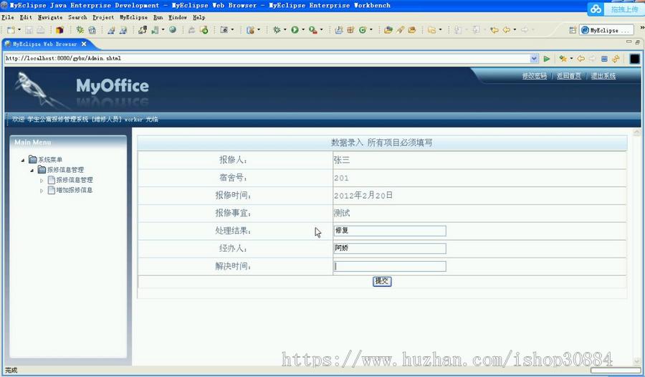This screenshot has height=377, width=645.
Task: Open dropdown next to favorites star icon
Action: point(571,59)
